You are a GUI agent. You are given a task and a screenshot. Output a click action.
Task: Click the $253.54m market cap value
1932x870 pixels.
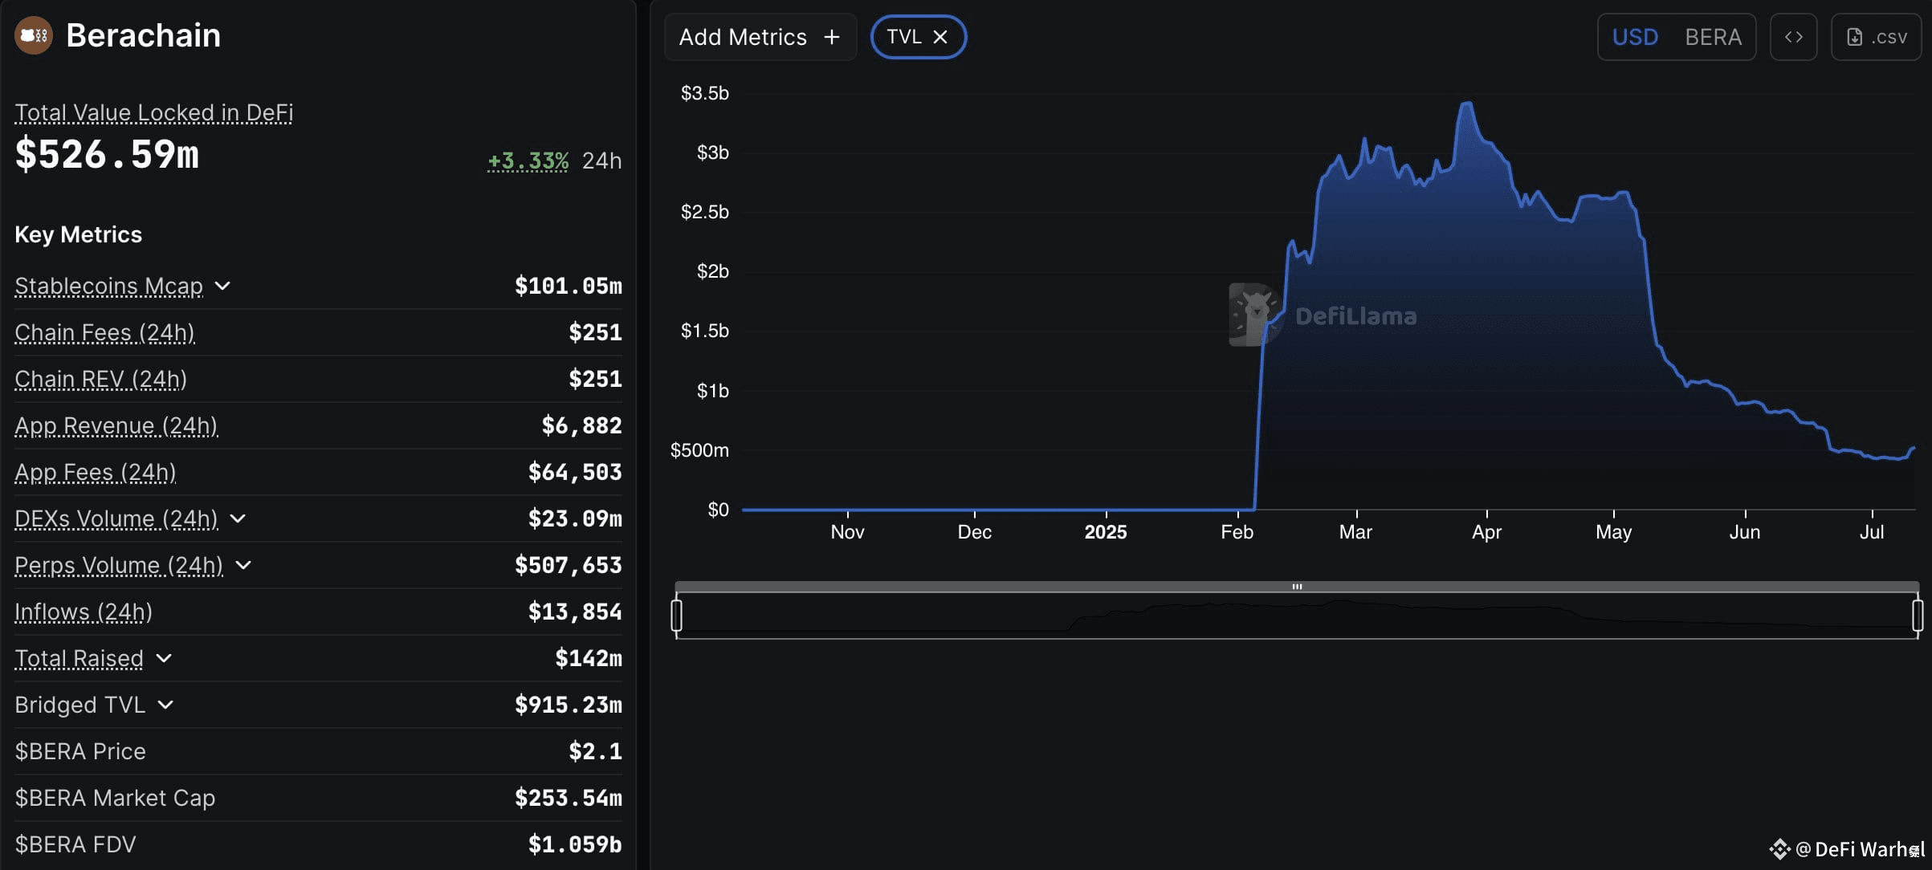[569, 798]
